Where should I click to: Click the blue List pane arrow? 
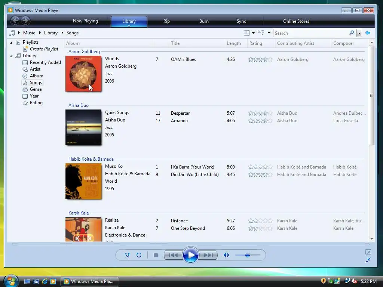368,33
